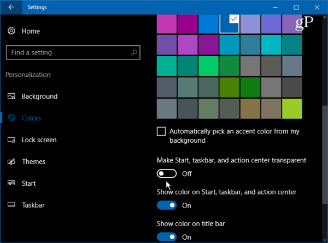Pick the selected dark blue swatch with checkmark
The width and height of the screenshot is (328, 243).
(229, 24)
